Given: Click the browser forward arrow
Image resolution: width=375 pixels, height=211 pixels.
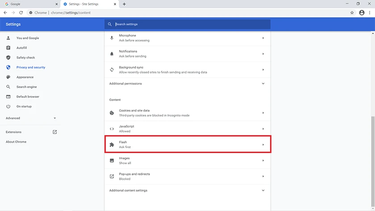Looking at the screenshot, I should coord(13,12).
